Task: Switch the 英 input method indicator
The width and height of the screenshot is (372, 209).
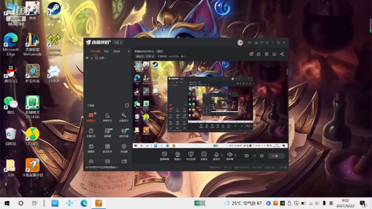Action: pos(331,203)
